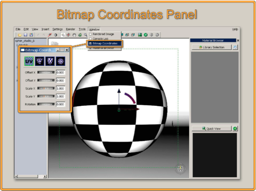Click the Scale X value field

point(61,88)
